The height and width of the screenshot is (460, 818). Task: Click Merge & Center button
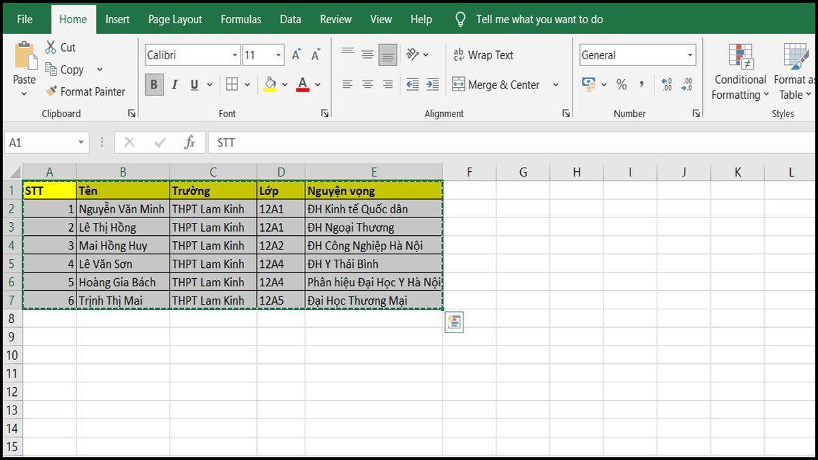pyautogui.click(x=496, y=85)
